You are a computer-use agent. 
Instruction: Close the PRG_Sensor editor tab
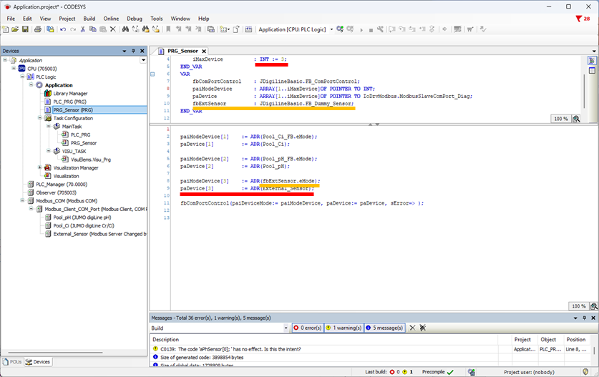pos(204,52)
